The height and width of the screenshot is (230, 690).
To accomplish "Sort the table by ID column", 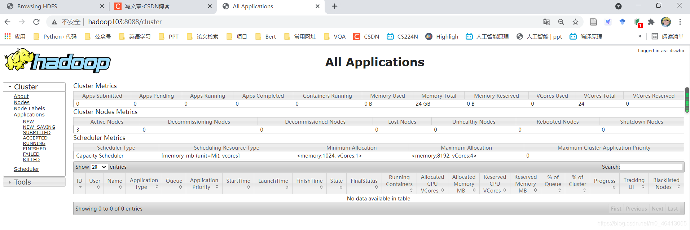I will (x=80, y=183).
